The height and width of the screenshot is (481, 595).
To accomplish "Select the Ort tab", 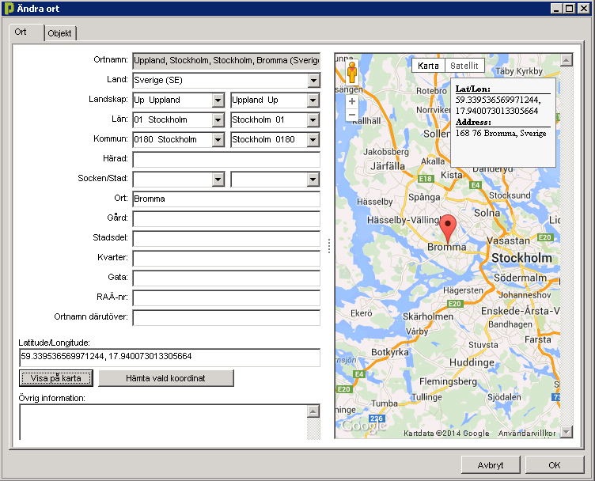I will pos(21,32).
